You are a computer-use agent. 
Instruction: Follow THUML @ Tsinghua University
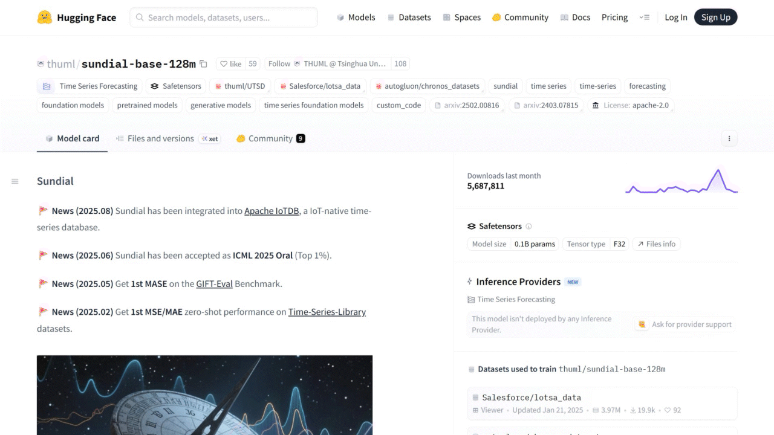point(328,63)
